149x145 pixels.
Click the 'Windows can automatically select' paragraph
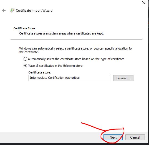(x=76, y=50)
